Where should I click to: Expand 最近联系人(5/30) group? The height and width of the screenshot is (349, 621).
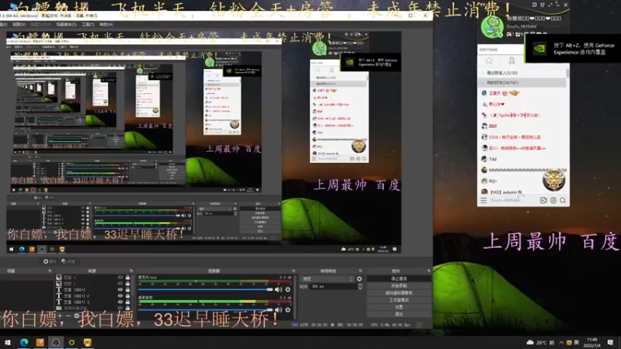pyautogui.click(x=522, y=73)
